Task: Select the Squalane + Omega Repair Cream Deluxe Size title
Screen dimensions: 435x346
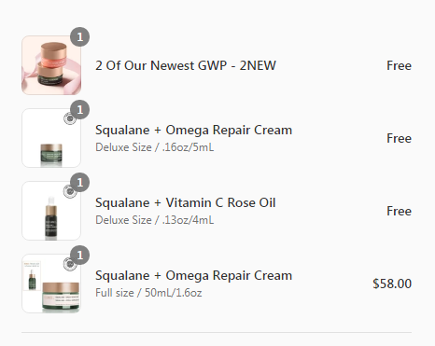Action: [193, 130]
